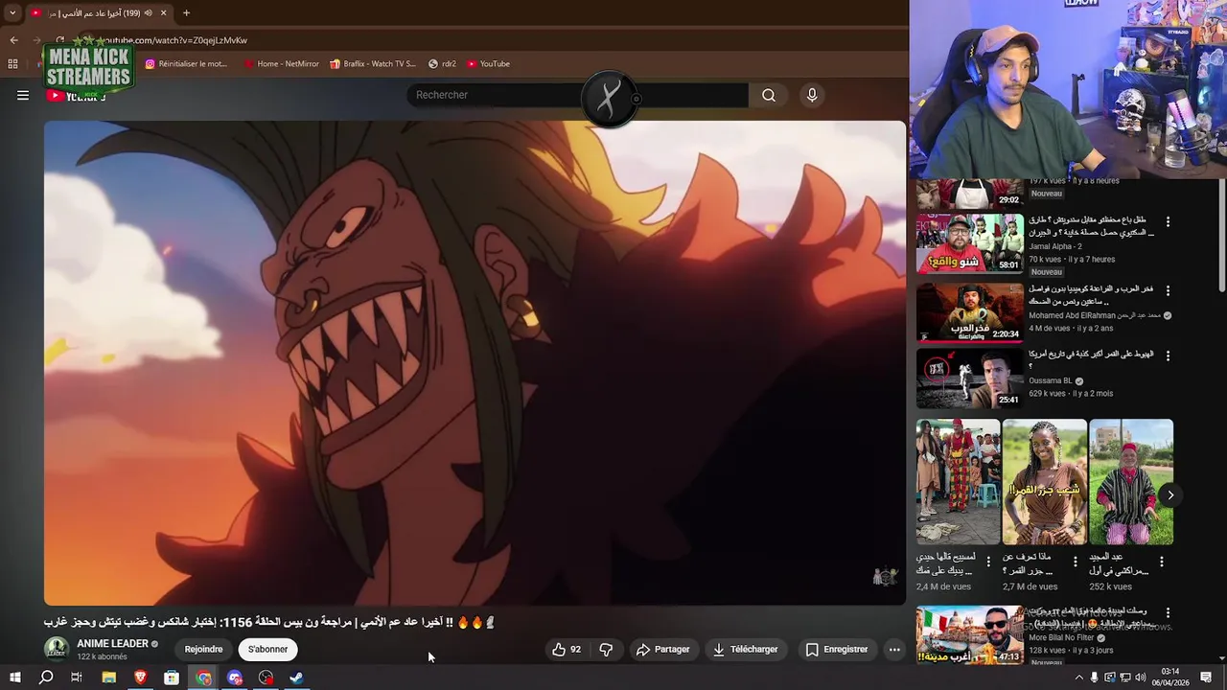
Task: Mute tab via speaker icon on tab
Action: (x=149, y=12)
